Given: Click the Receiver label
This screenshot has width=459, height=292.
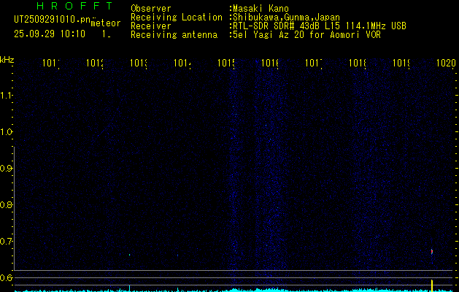Looking at the screenshot, I should (151, 26).
